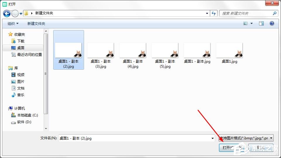Click the 新建文件夹 breadcrumb

tap(44, 13)
